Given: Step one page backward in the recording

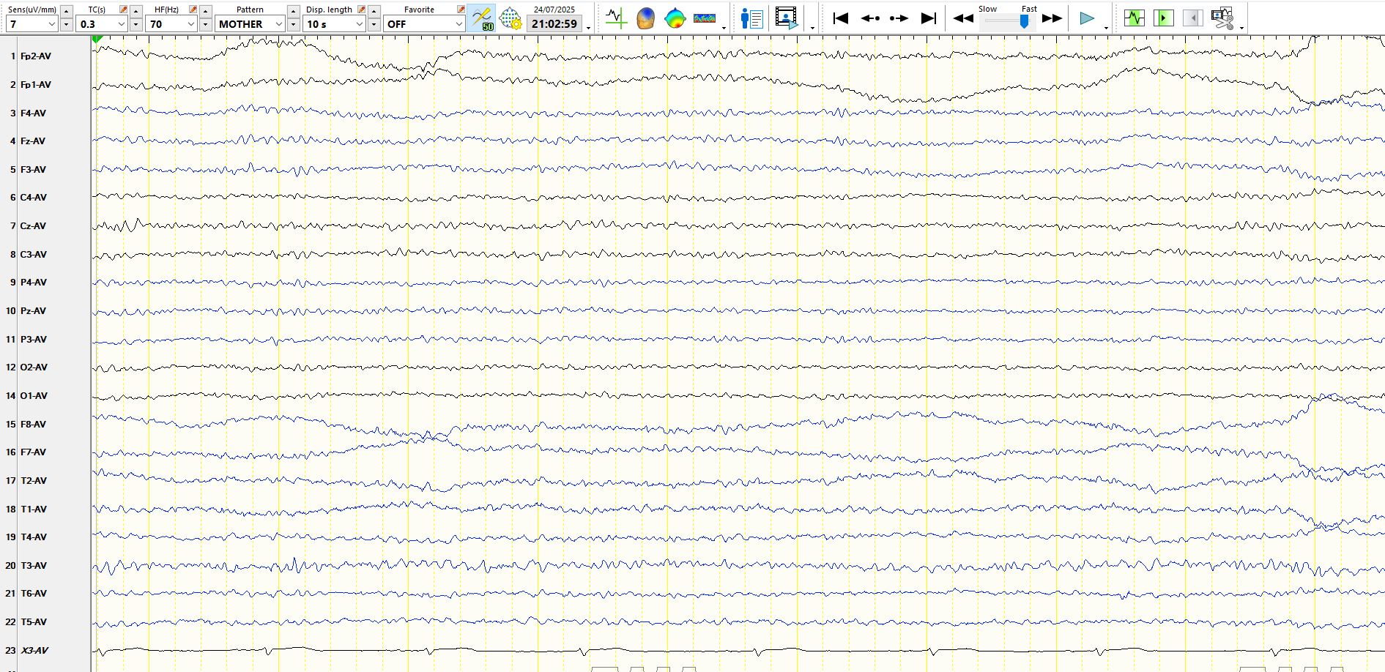Looking at the screenshot, I should click(870, 18).
